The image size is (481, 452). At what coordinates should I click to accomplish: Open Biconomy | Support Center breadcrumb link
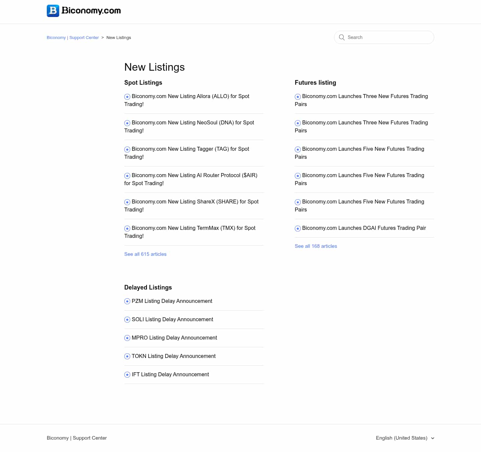click(73, 38)
